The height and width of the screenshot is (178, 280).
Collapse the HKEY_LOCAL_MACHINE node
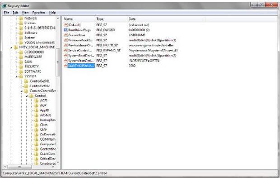click(11, 48)
